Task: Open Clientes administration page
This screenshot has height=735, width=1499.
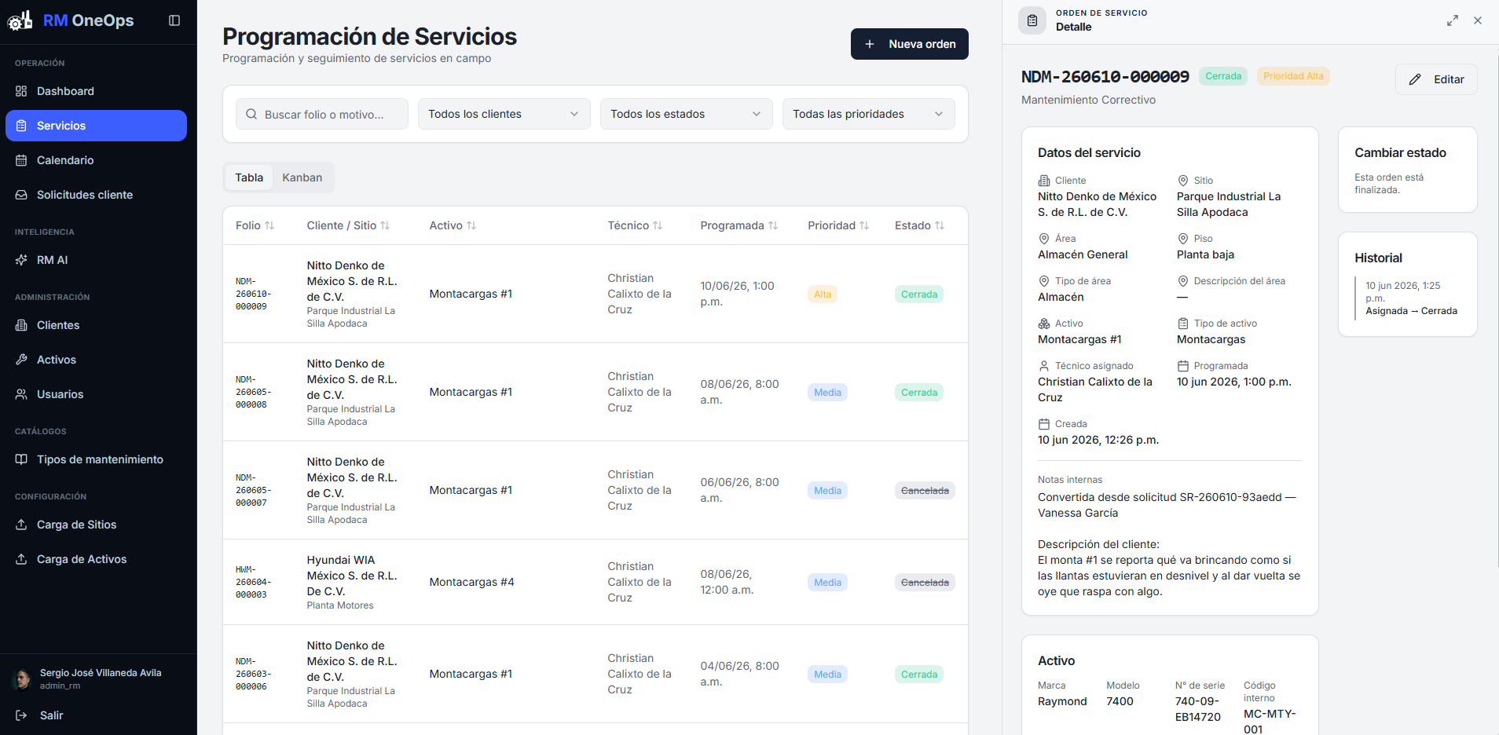Action: (96, 325)
